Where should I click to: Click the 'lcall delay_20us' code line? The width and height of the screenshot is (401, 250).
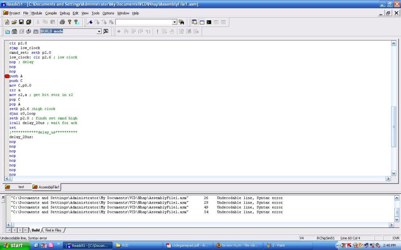pos(43,123)
